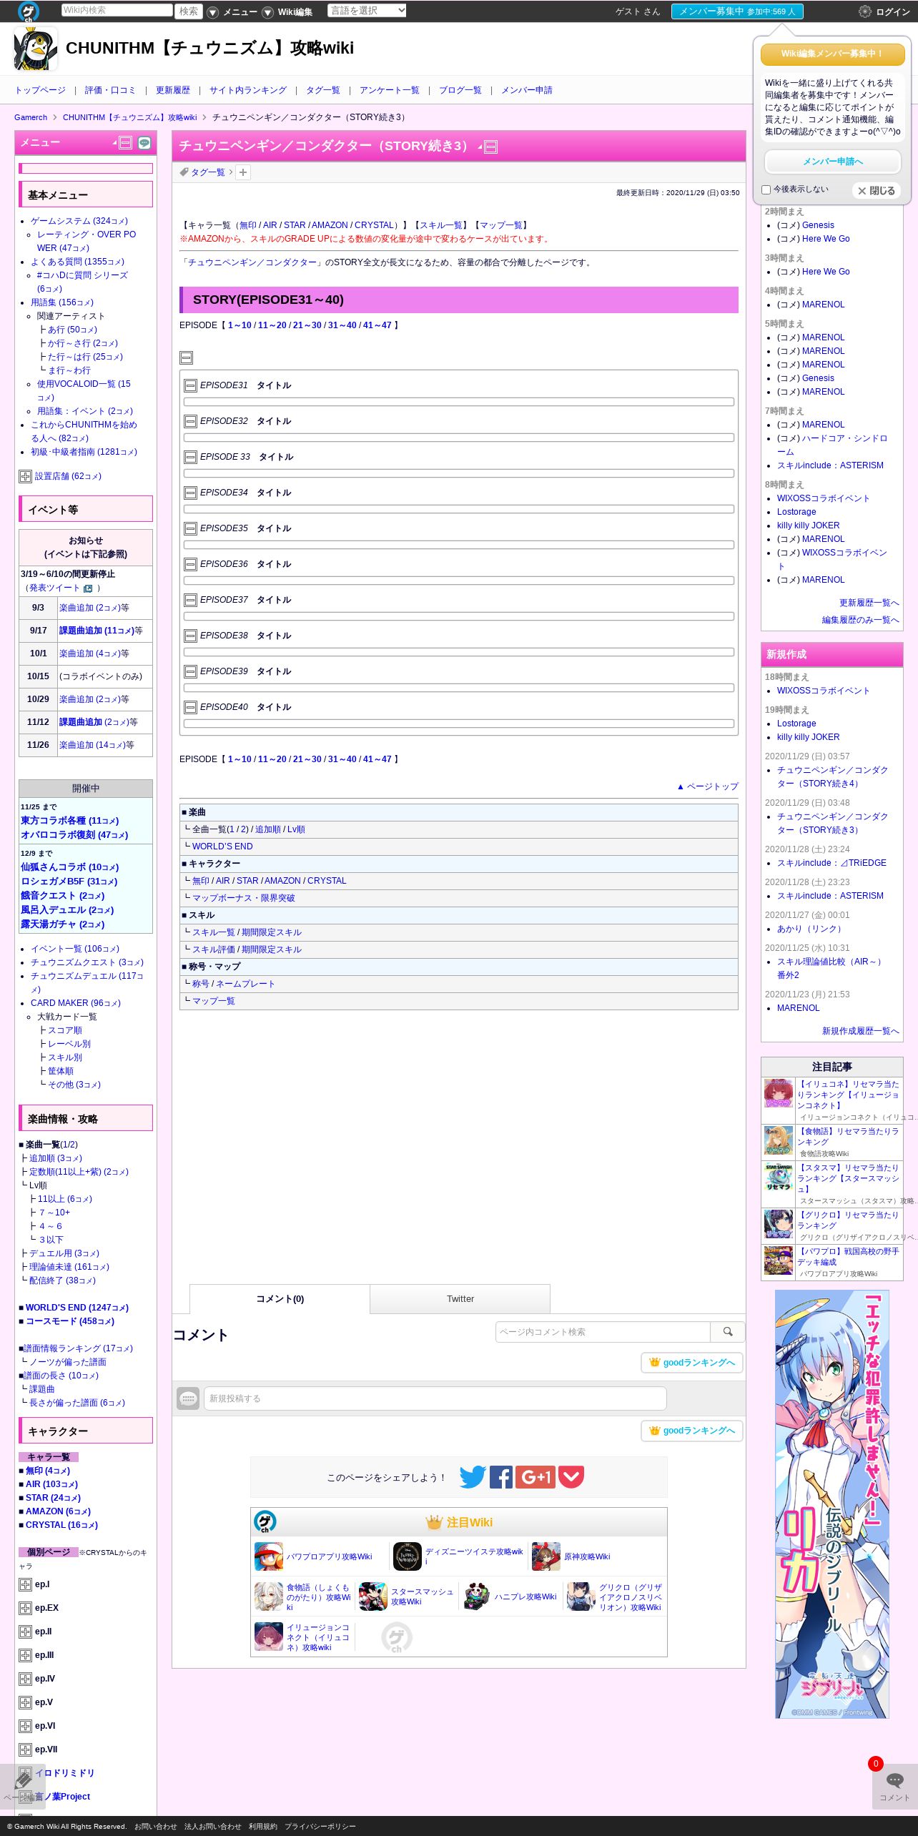918x1836 pixels.
Task: Open the Wiki編集 dropdown arrow
Action: point(267,12)
